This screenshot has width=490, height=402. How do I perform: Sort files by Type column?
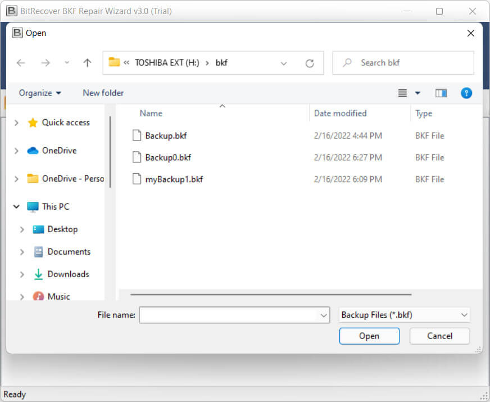(x=424, y=113)
